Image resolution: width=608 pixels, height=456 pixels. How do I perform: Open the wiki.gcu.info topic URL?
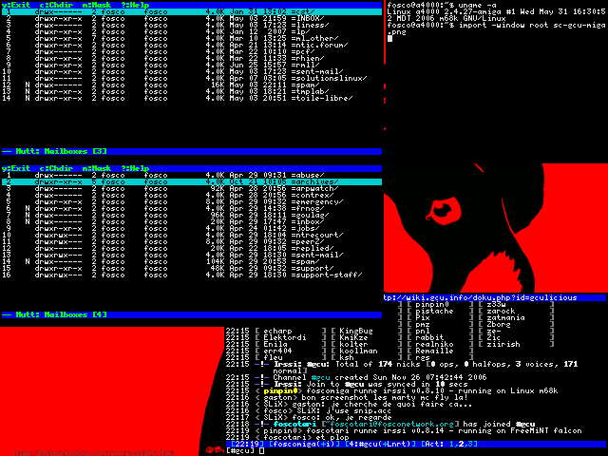tap(480, 297)
